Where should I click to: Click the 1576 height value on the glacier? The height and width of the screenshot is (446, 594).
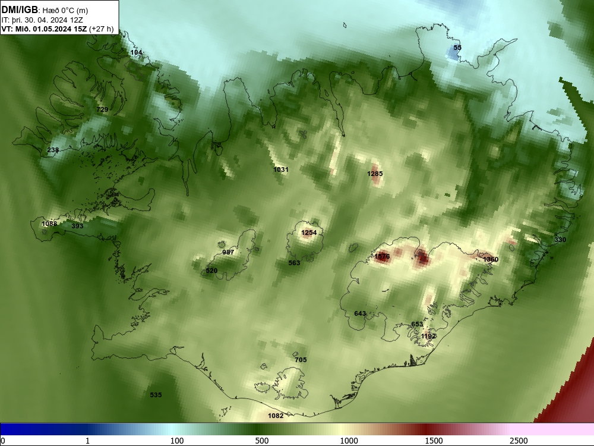(x=382, y=256)
